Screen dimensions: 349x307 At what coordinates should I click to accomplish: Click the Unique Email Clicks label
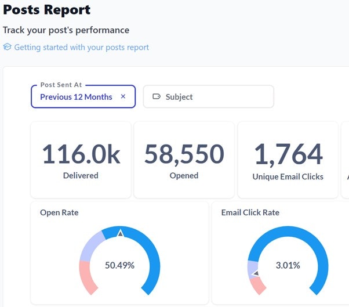point(288,176)
